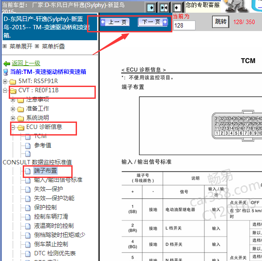Click 菜单展开 to expand all menus
The image size is (262, 261).
point(21,46)
